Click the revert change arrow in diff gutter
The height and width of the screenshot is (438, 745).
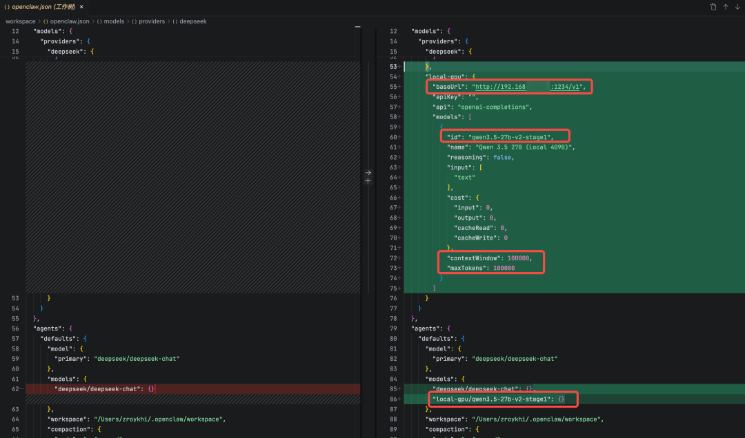[368, 173]
